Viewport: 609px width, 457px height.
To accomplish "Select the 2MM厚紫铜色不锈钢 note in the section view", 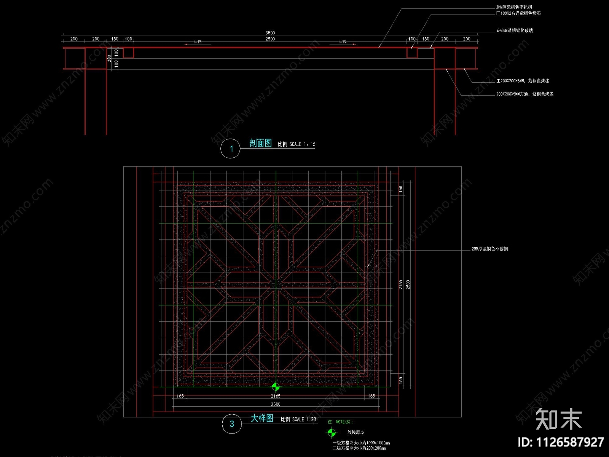I will click(x=514, y=7).
